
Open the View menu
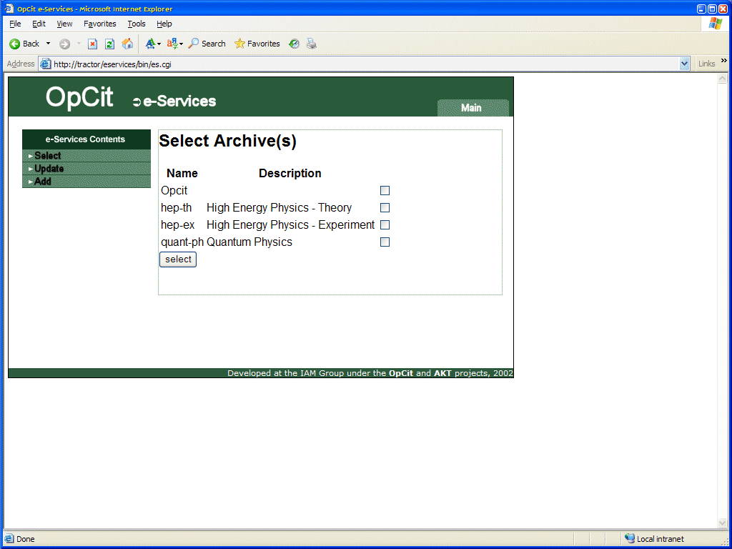pyautogui.click(x=64, y=24)
